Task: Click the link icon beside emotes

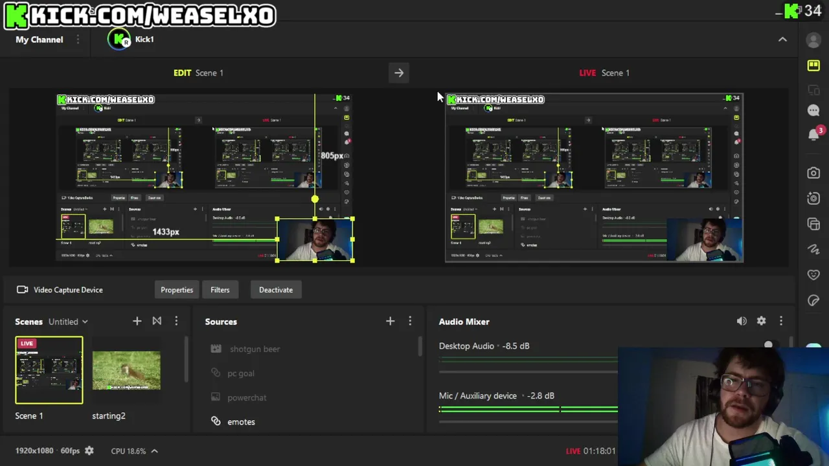Action: click(216, 421)
